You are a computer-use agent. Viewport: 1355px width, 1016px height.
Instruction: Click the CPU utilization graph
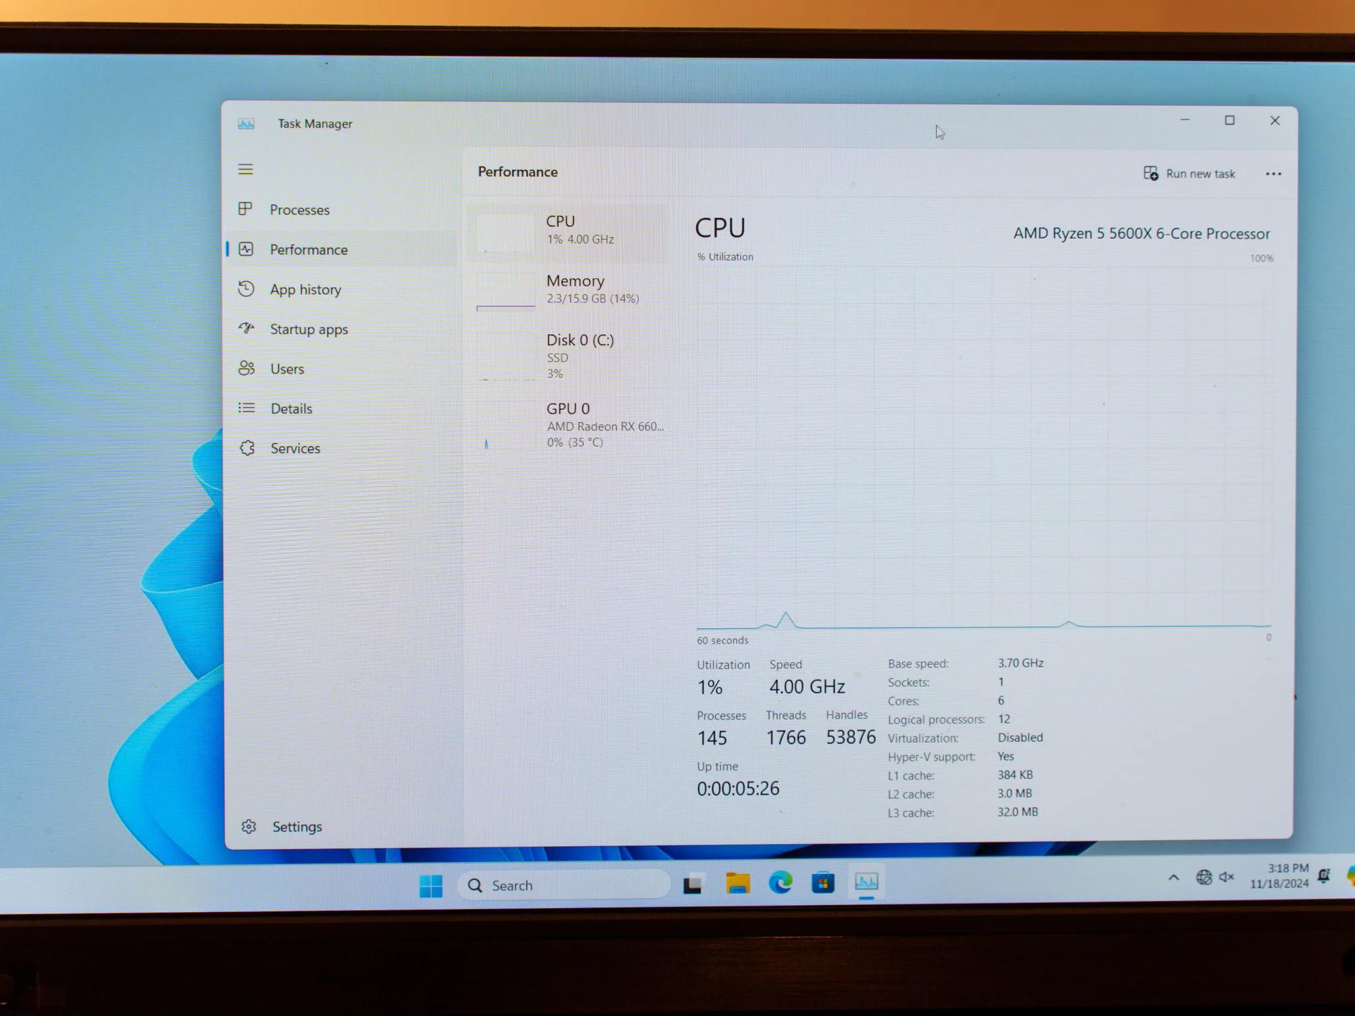(984, 447)
